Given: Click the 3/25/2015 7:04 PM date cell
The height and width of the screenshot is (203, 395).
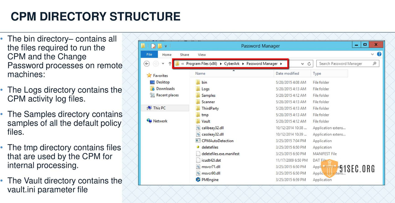Looking at the screenshot, I should 291,141.
